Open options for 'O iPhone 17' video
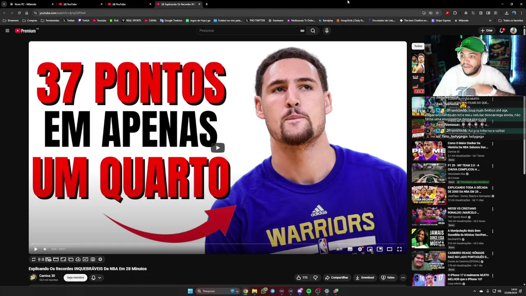526x296 pixels. 493,275
